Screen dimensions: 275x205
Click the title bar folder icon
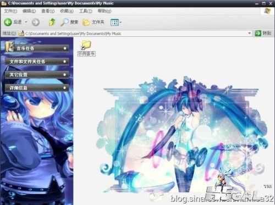[x=4, y=3]
